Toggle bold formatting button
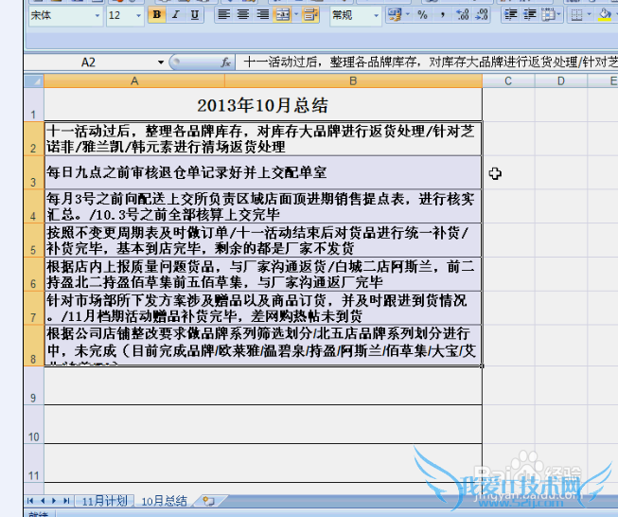The height and width of the screenshot is (517, 618). point(156,15)
